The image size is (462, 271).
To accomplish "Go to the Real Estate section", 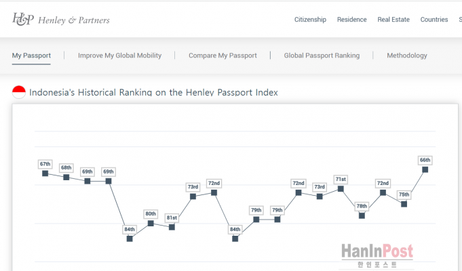I will 393,20.
